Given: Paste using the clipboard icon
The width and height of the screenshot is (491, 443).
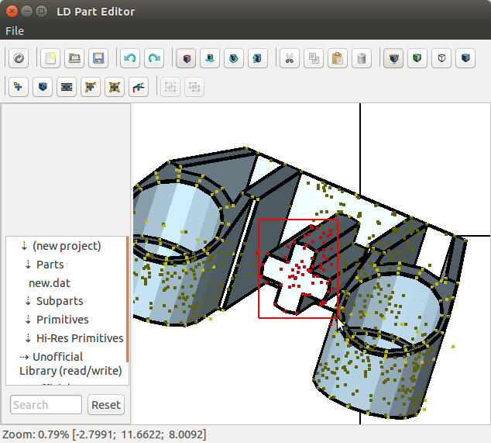Looking at the screenshot, I should [337, 58].
